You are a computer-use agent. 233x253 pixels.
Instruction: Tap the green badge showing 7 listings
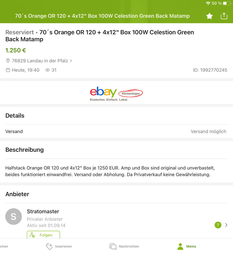(x=218, y=225)
